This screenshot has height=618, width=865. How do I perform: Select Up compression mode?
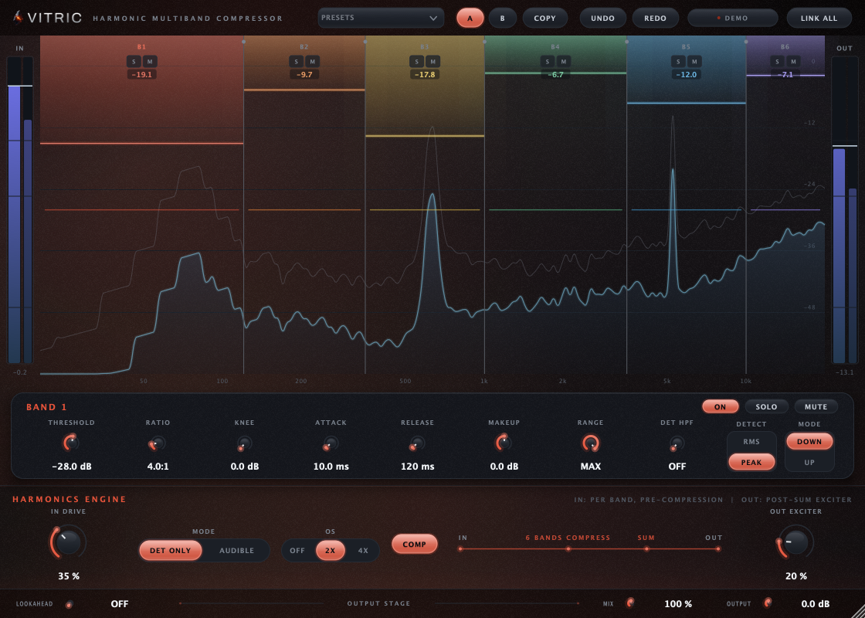[809, 463]
